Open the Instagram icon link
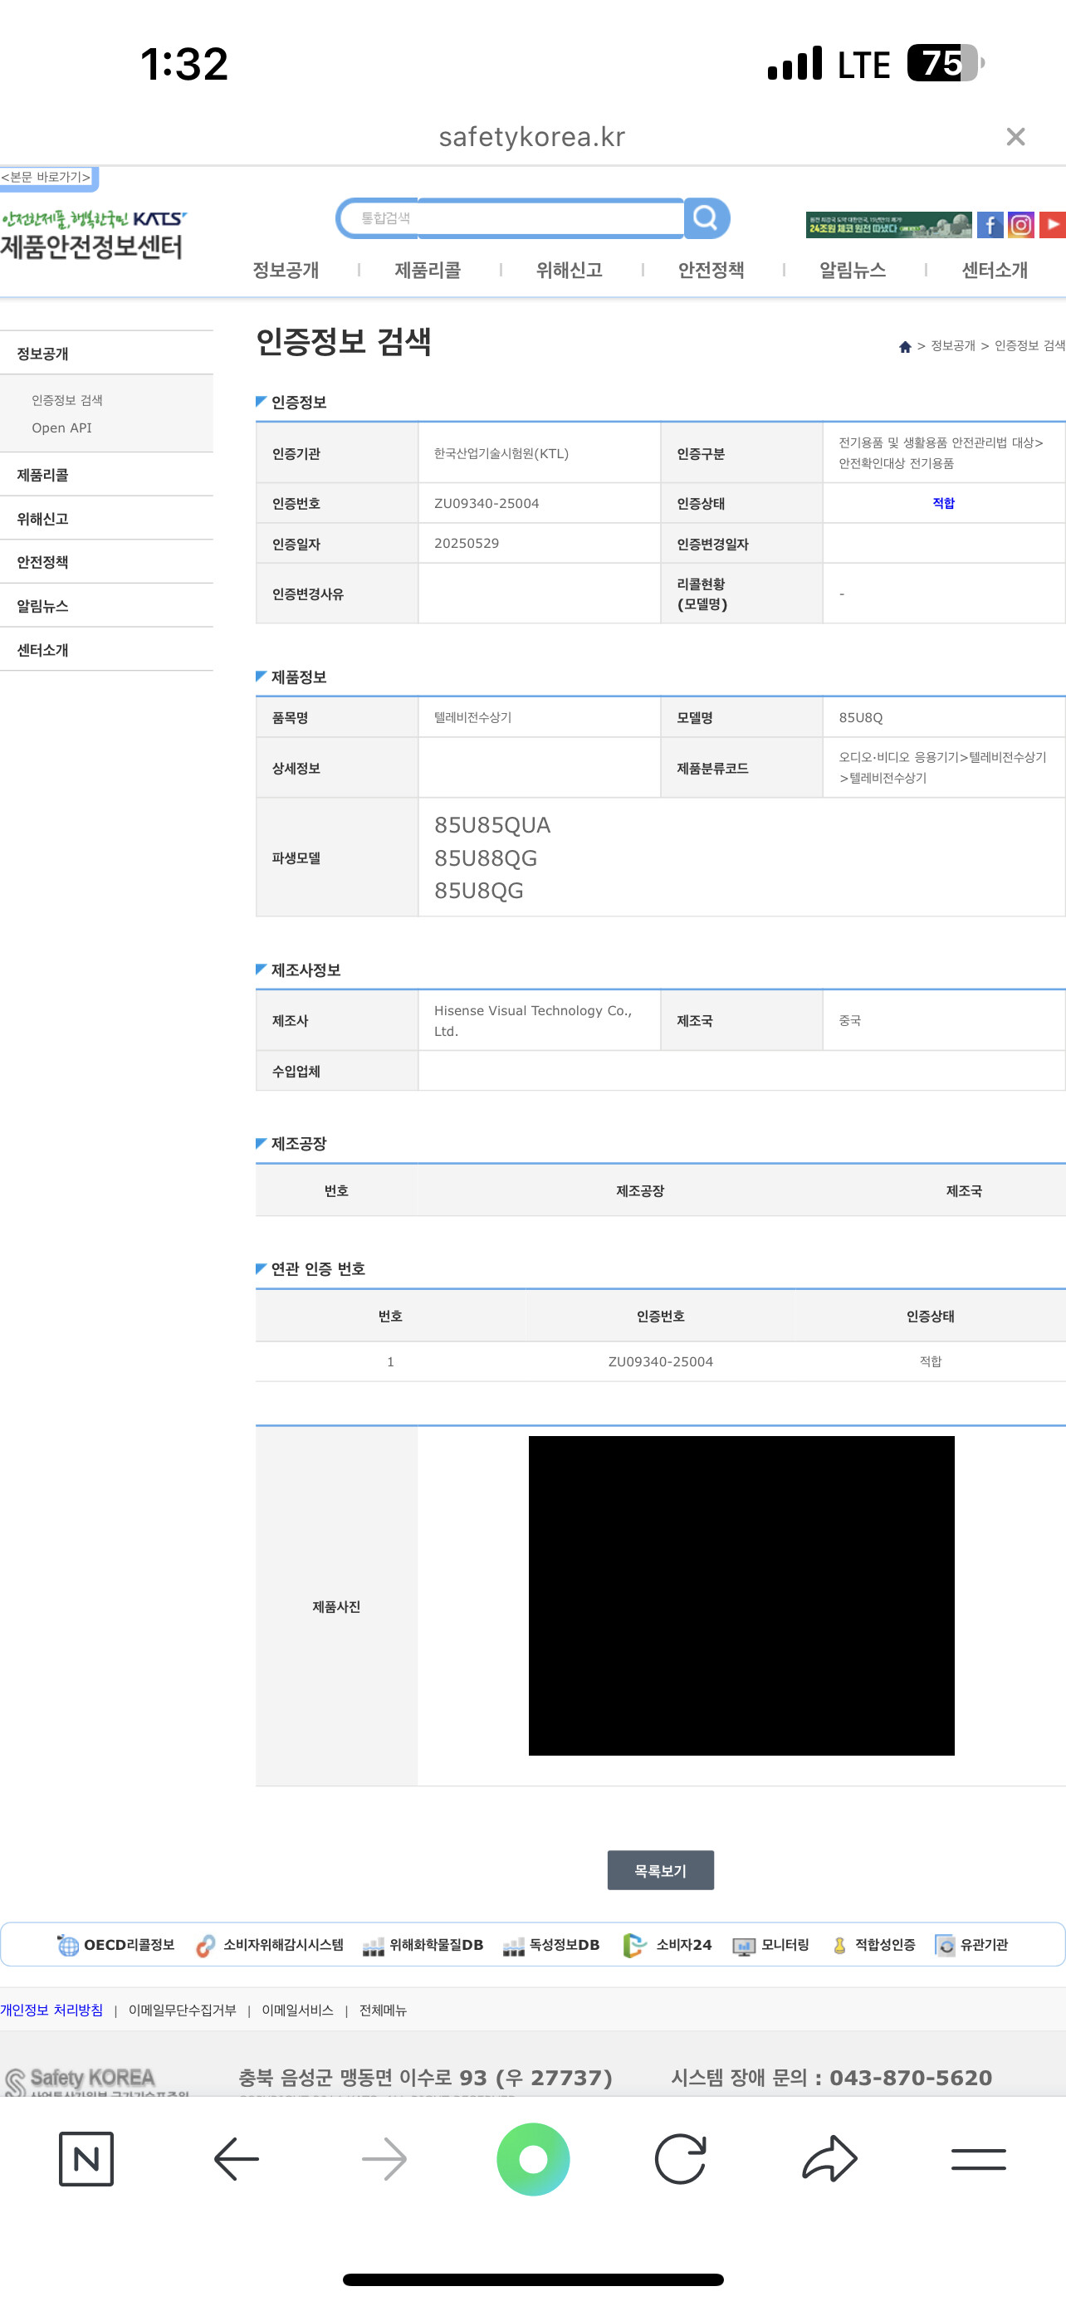Image resolution: width=1066 pixels, height=2306 pixels. coord(1020,225)
